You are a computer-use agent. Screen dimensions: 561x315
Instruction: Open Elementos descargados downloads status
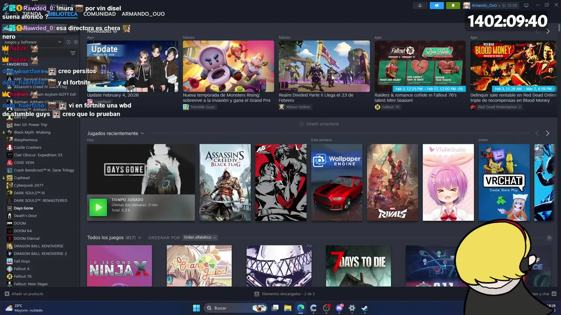click(x=285, y=294)
